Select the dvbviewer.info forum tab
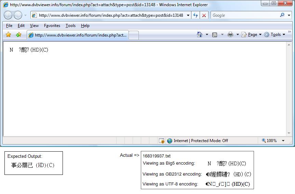The image size is (295, 194). (x=78, y=35)
